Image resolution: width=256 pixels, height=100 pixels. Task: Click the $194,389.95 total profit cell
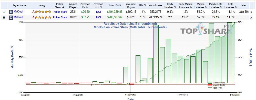pyautogui.click(x=115, y=12)
